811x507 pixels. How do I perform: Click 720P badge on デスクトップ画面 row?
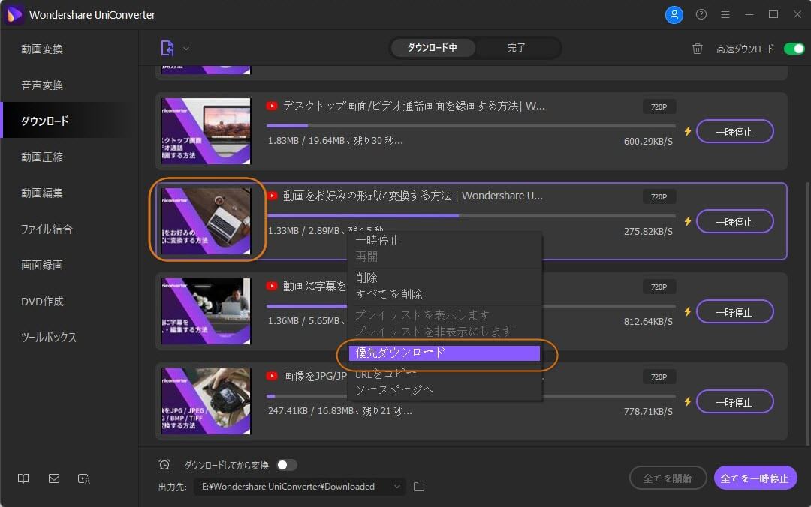[x=659, y=107]
